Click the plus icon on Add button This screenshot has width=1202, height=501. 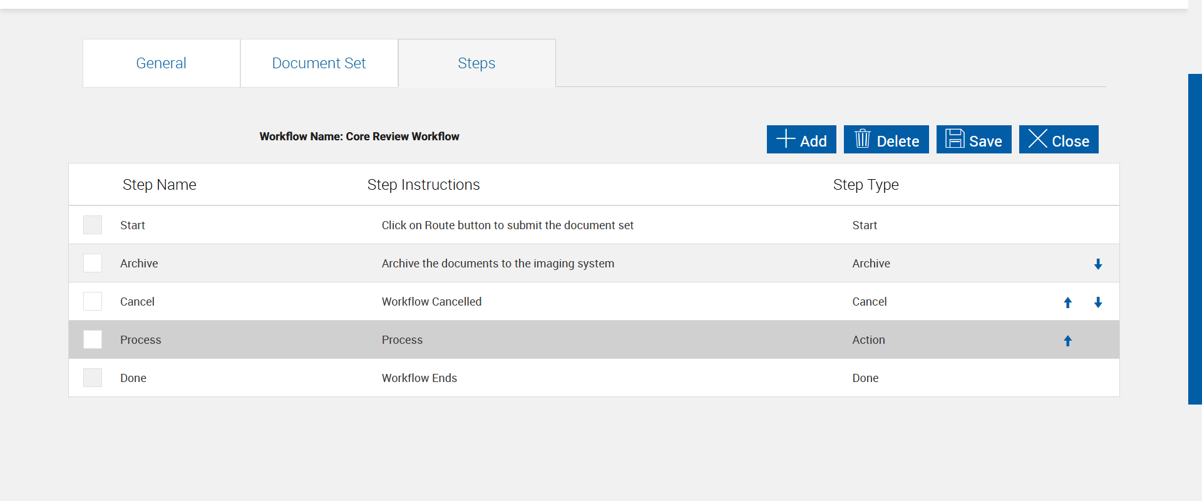[x=786, y=138]
